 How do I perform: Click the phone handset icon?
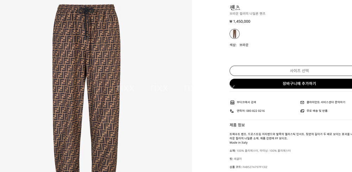point(232,111)
